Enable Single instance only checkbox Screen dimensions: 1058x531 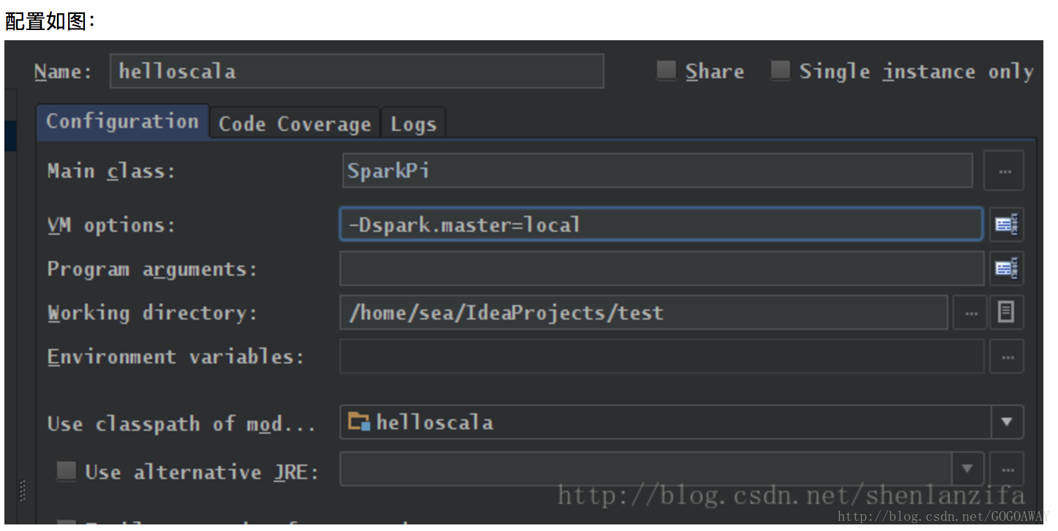(780, 70)
